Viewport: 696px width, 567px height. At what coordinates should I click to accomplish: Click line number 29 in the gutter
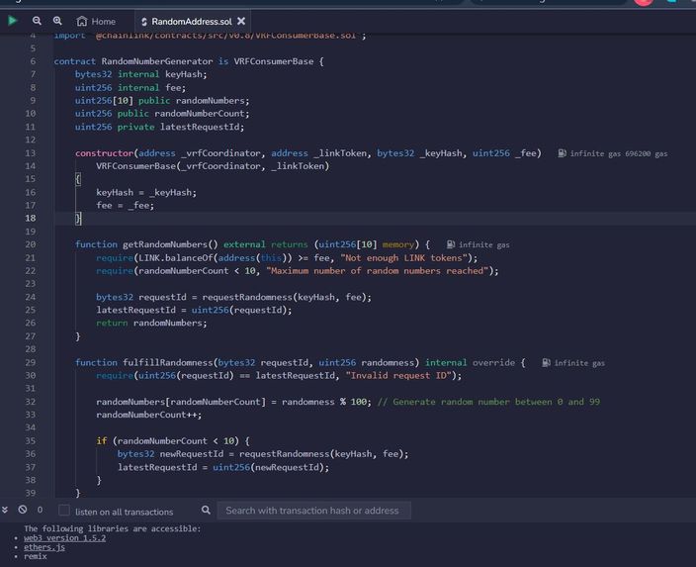(x=31, y=362)
